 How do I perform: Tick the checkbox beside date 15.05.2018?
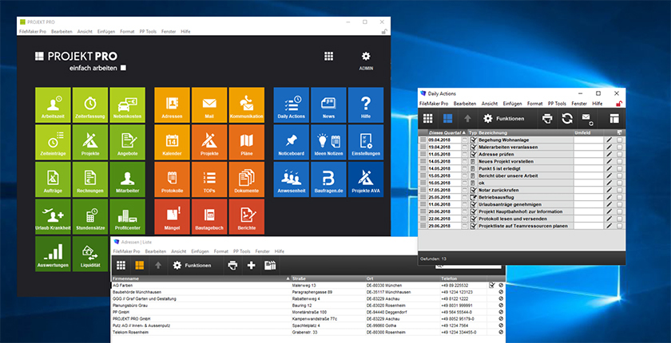tap(464, 176)
